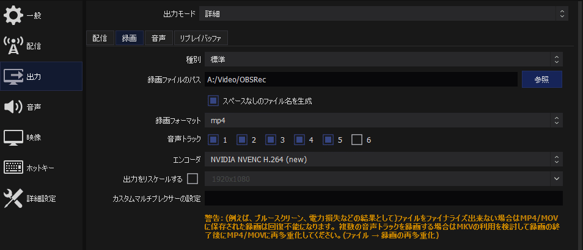Switch to the 録画 tab
The height and width of the screenshot is (250, 583).
click(130, 38)
